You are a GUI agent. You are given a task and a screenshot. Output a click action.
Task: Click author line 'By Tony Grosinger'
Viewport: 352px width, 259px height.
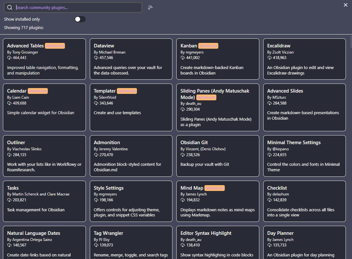[23, 52]
